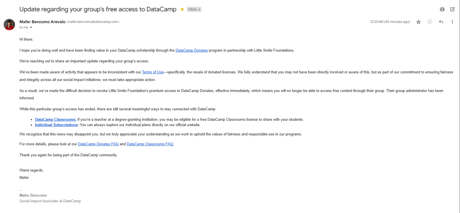Toggle the yellow importance marker
The width and height of the screenshot is (460, 213).
point(182,9)
